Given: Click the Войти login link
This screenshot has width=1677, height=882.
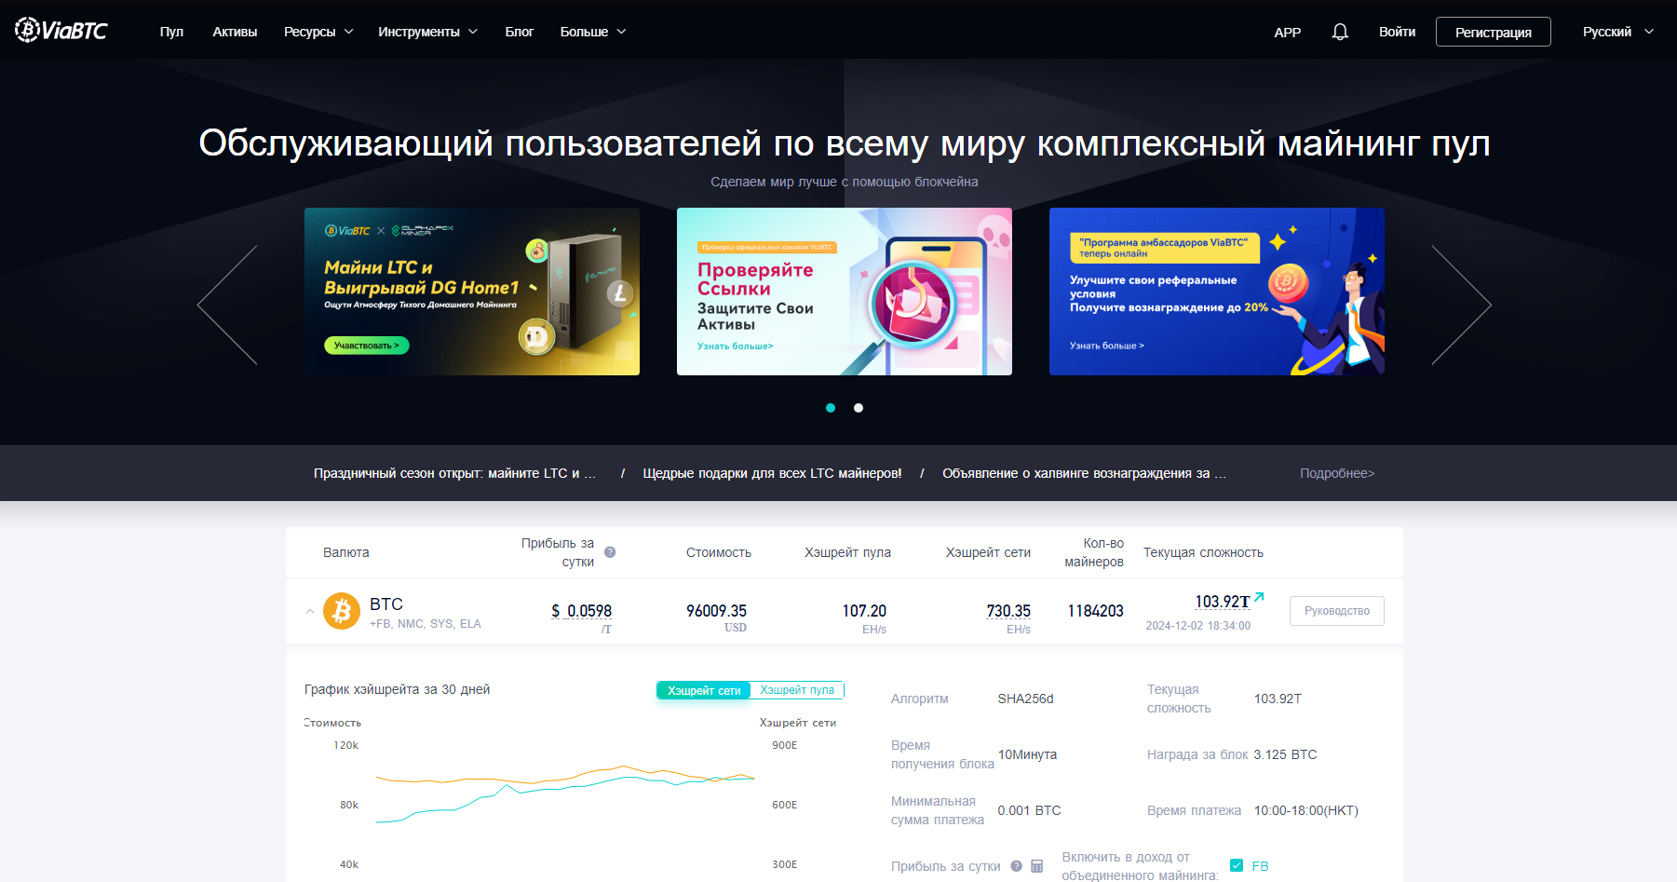Looking at the screenshot, I should pos(1397,32).
